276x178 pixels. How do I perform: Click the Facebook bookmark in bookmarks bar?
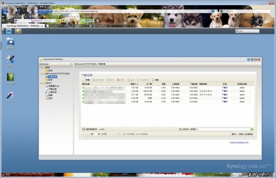pos(35,16)
